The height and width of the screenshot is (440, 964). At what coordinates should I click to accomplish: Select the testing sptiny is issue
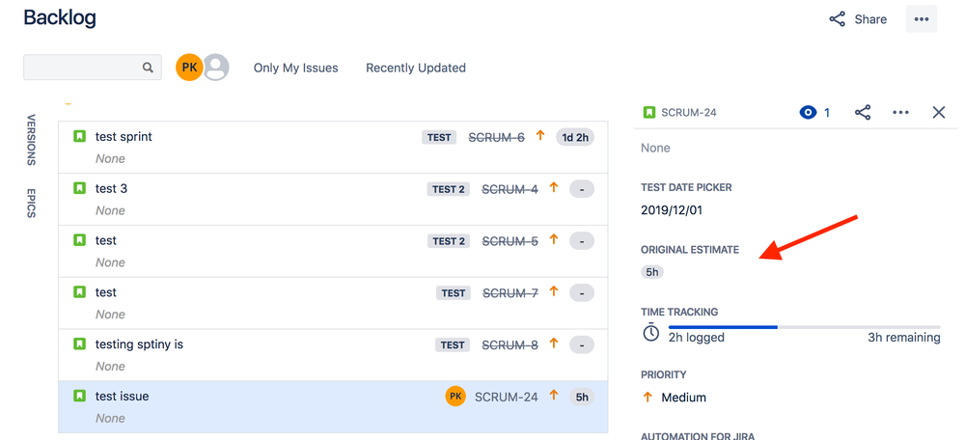click(139, 344)
